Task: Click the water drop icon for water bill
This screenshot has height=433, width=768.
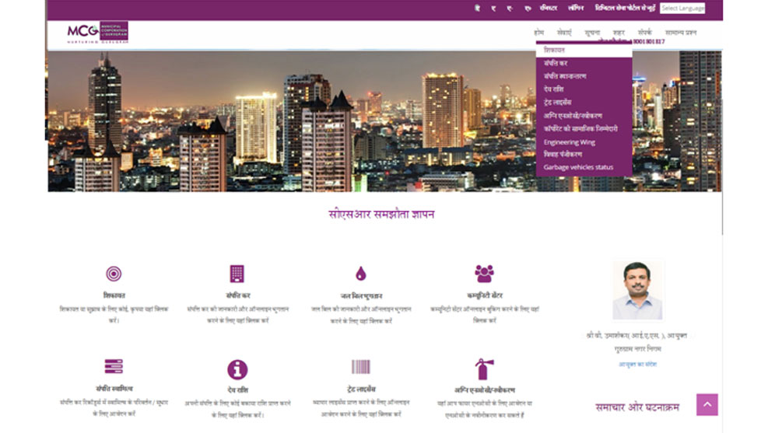Action: 360,274
